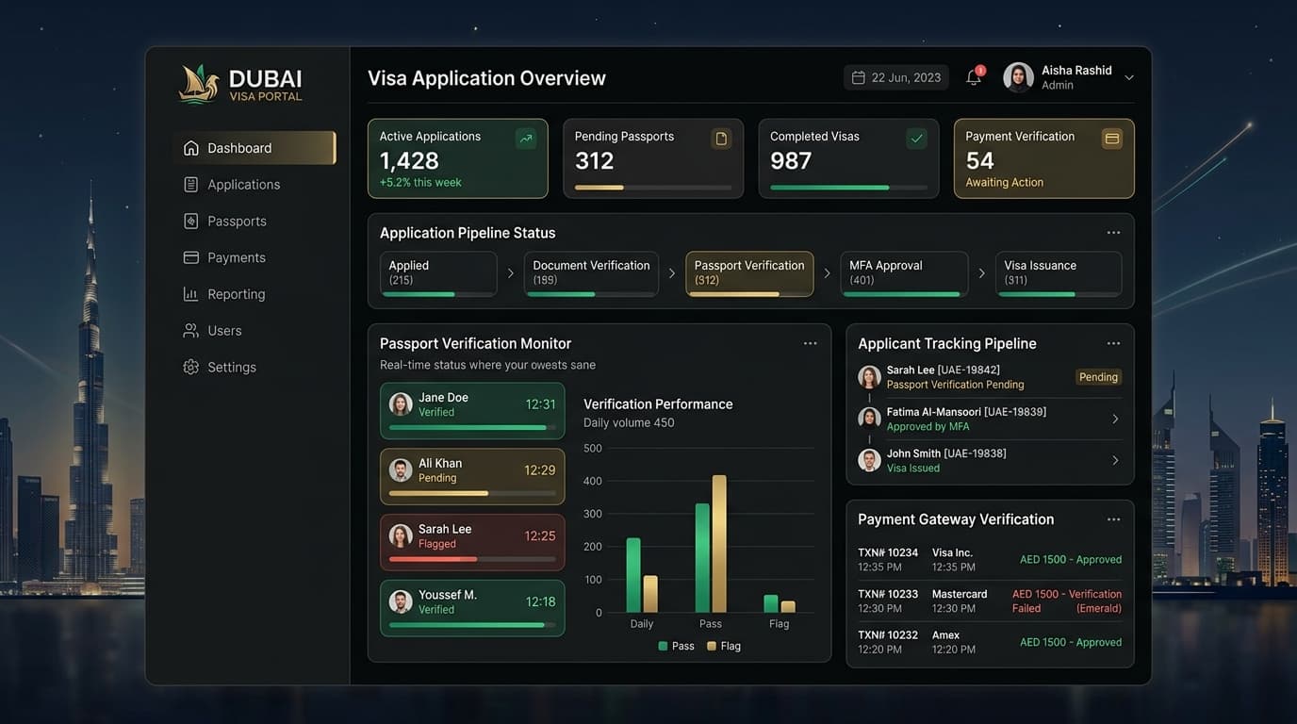Open Application Pipeline Status more options menu
The height and width of the screenshot is (724, 1297).
pyautogui.click(x=1113, y=233)
